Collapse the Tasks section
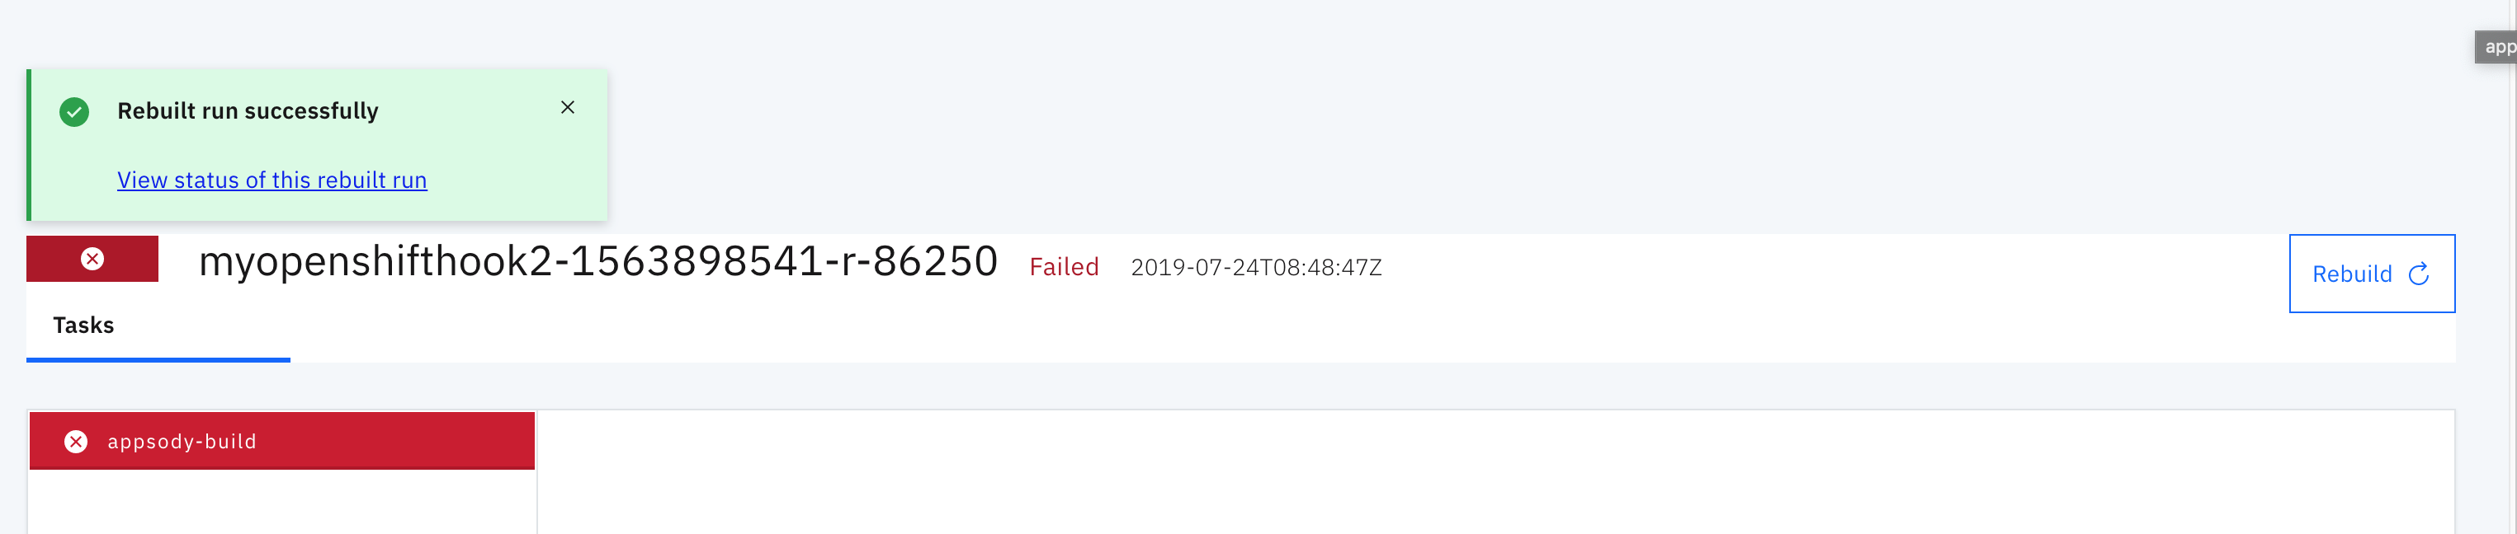Screen dimensions: 2517x534 [x=83, y=325]
